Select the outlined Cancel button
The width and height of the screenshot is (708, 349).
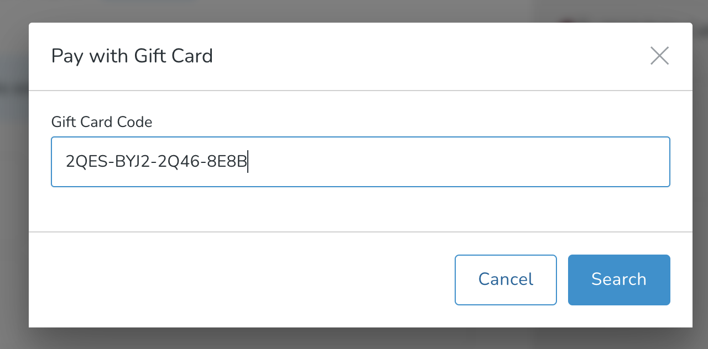(x=505, y=279)
